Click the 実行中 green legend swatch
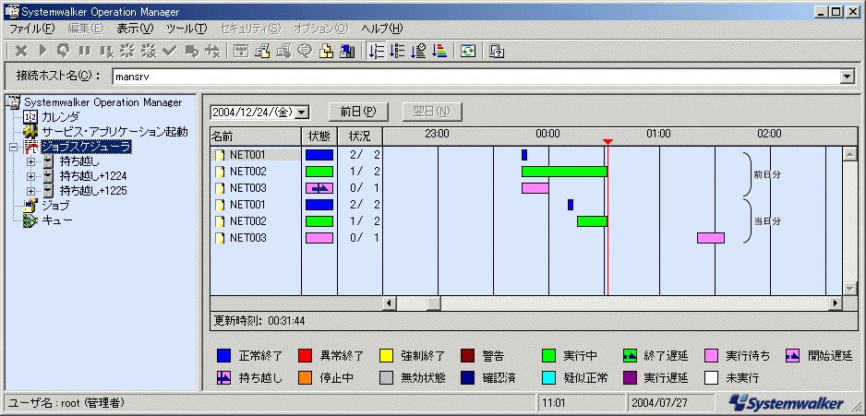This screenshot has height=416, width=866. (x=547, y=356)
